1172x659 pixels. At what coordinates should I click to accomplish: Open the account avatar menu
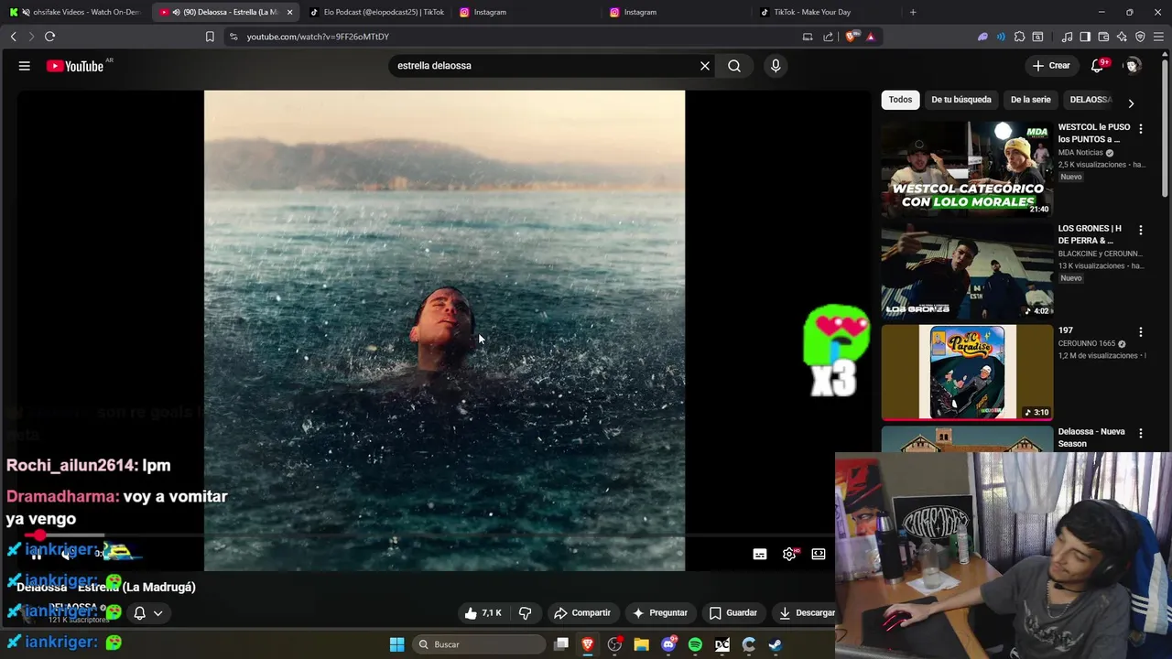pyautogui.click(x=1133, y=66)
